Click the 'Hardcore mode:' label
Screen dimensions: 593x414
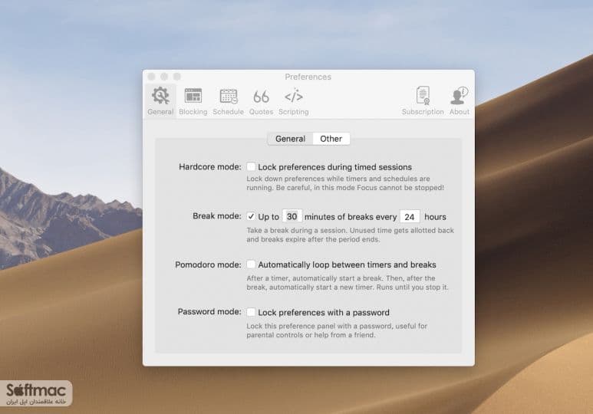210,166
